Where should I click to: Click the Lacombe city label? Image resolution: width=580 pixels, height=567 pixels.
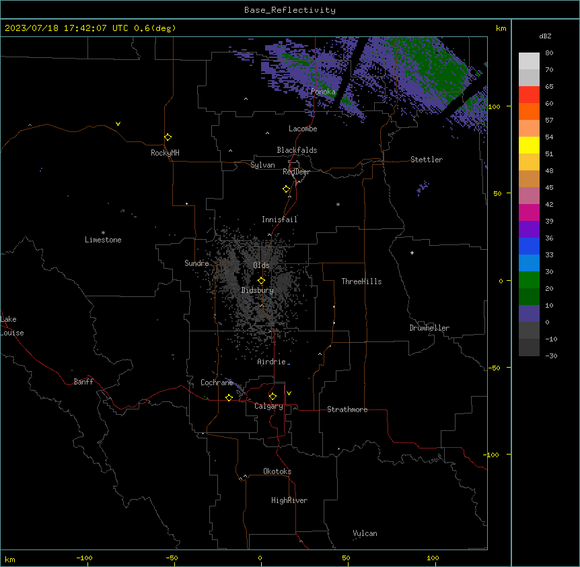click(x=303, y=129)
